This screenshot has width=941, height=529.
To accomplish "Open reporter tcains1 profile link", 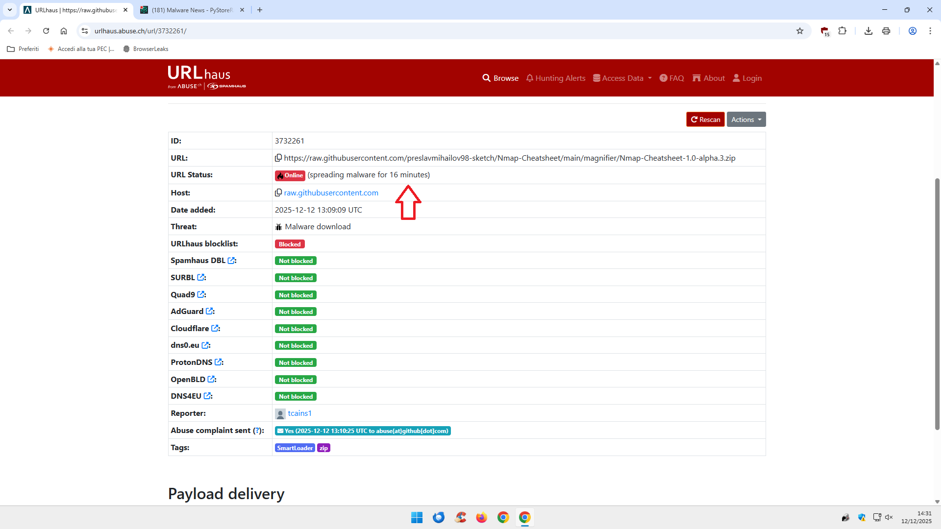I will pos(300,413).
